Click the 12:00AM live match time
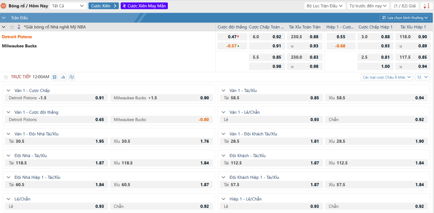434x213 pixels. point(41,77)
